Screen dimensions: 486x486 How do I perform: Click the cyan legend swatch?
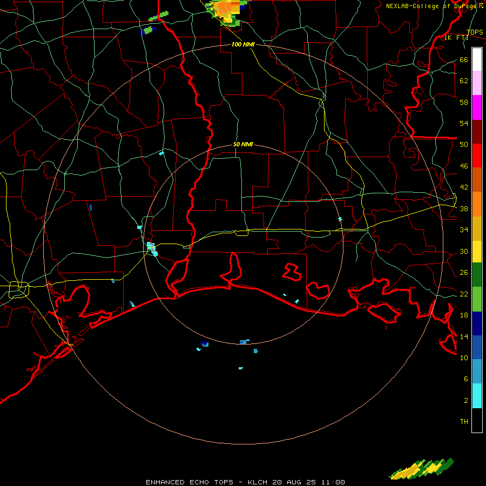click(x=477, y=396)
